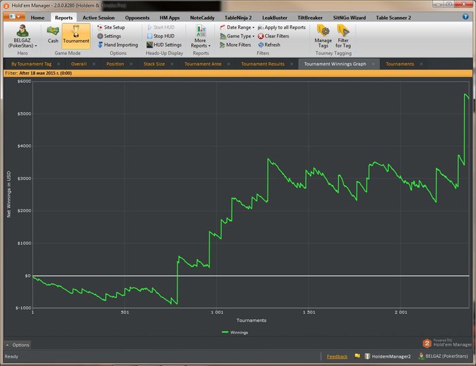Open the TiltBreaker tab
The height and width of the screenshot is (366, 476).
click(x=310, y=18)
